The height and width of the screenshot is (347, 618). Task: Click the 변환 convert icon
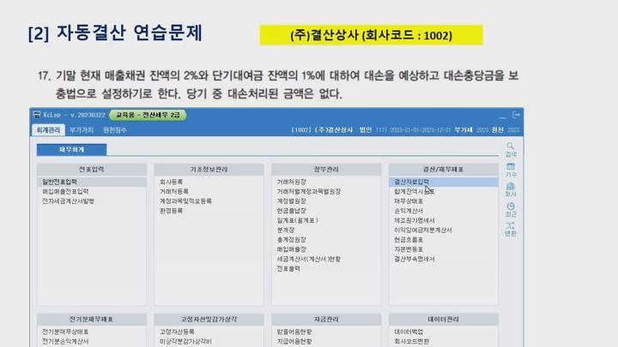click(x=511, y=229)
